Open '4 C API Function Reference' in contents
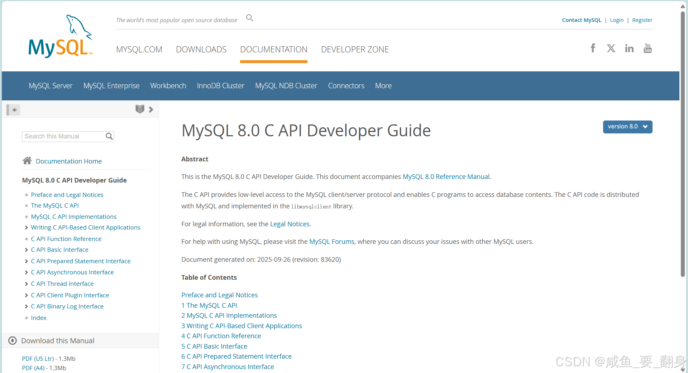This screenshot has height=373, width=688. [221, 336]
